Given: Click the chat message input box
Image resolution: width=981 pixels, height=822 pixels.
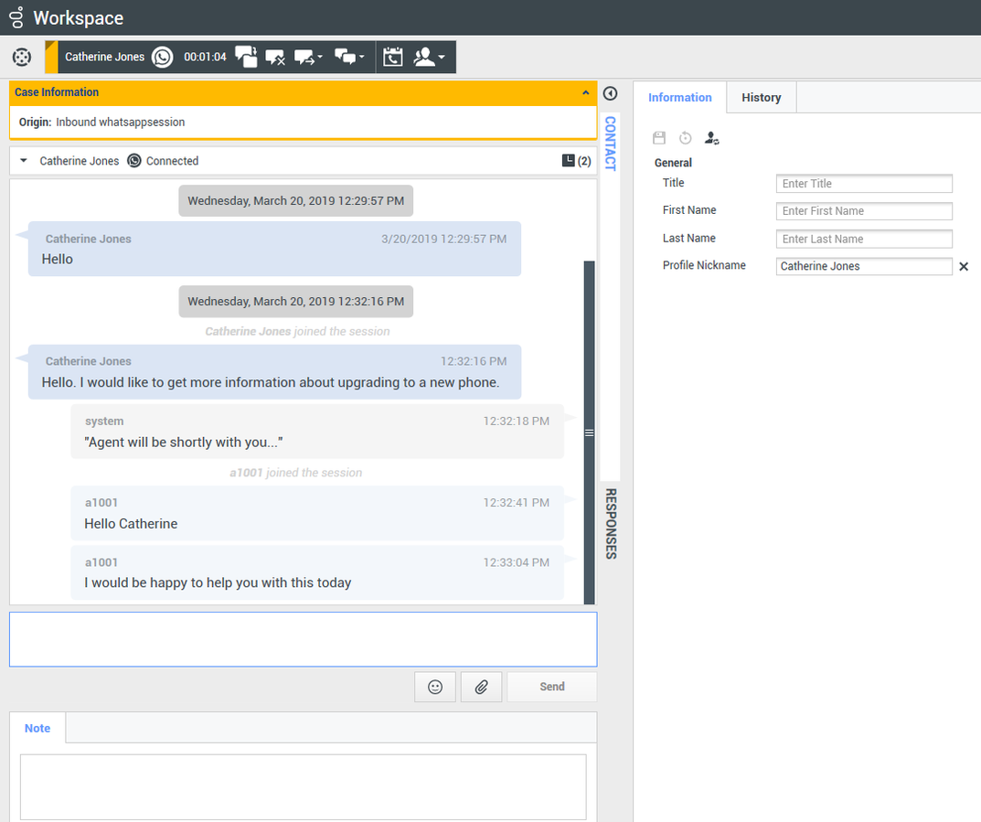Looking at the screenshot, I should tap(303, 639).
